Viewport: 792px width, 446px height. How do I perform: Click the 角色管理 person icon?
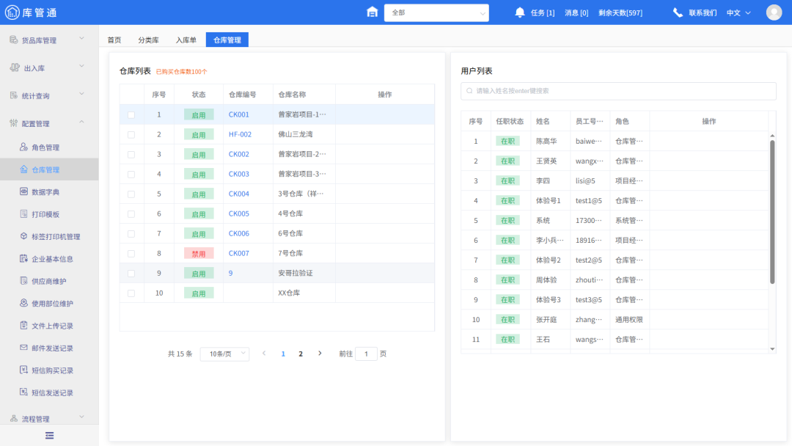coord(23,147)
